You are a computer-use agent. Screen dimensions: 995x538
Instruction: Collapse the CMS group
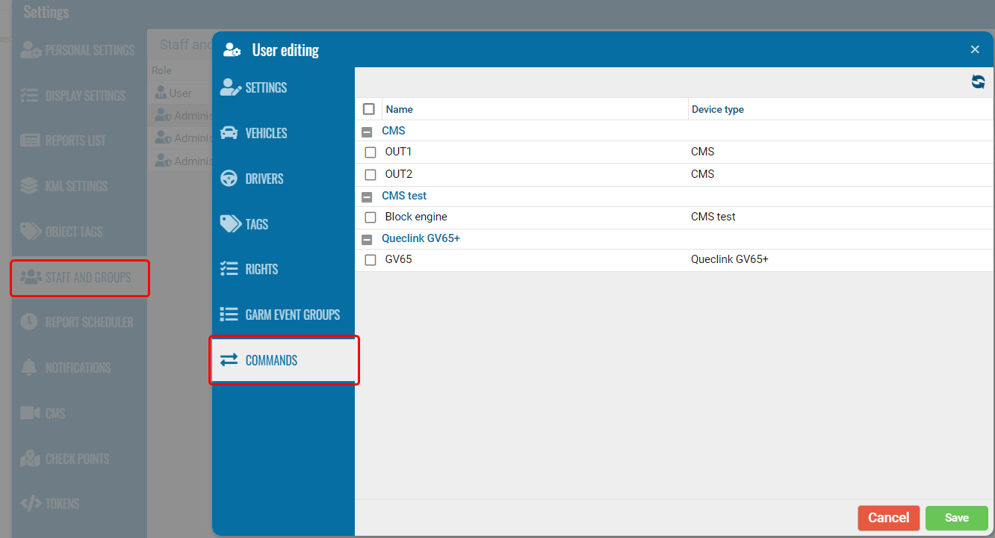click(367, 132)
